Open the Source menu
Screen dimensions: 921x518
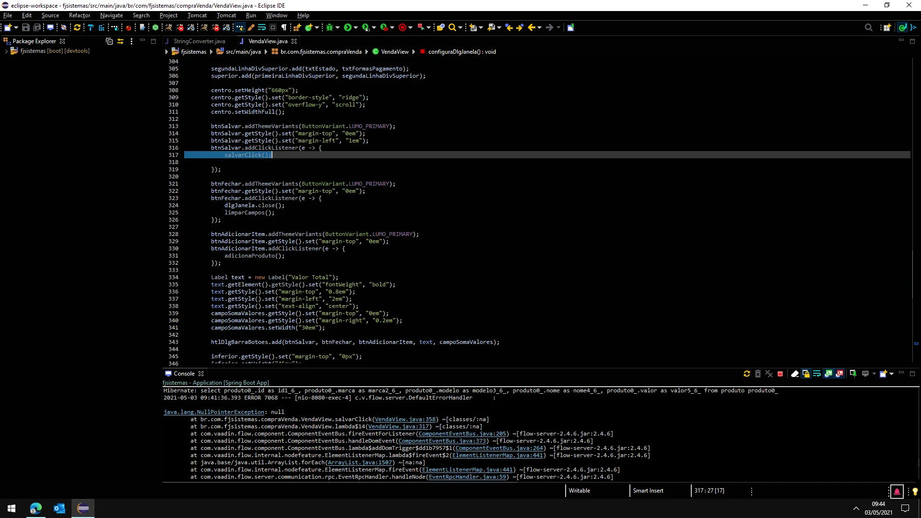tap(50, 15)
